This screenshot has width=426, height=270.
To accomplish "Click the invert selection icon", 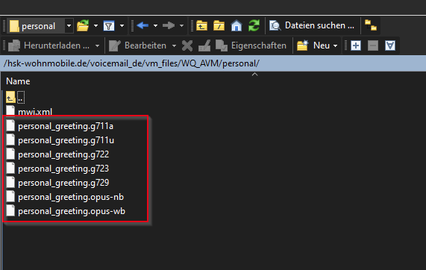I will 390,45.
